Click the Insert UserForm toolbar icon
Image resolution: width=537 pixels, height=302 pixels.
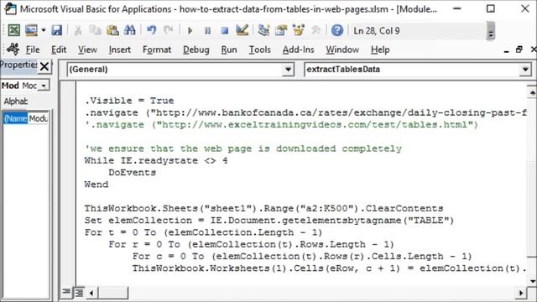pyautogui.click(x=31, y=30)
